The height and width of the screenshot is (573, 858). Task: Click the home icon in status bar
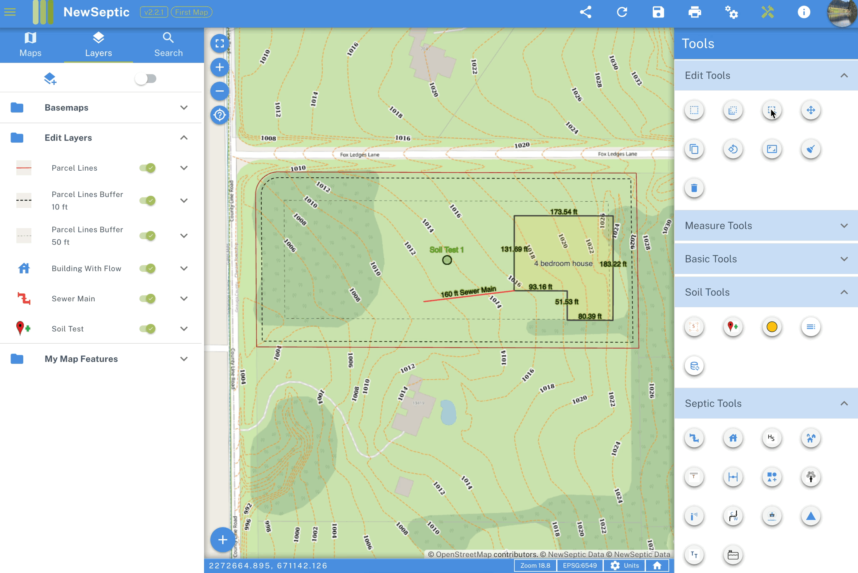(x=657, y=566)
